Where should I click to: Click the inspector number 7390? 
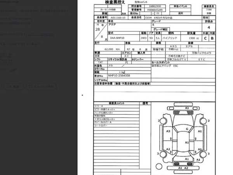click(209, 9)
